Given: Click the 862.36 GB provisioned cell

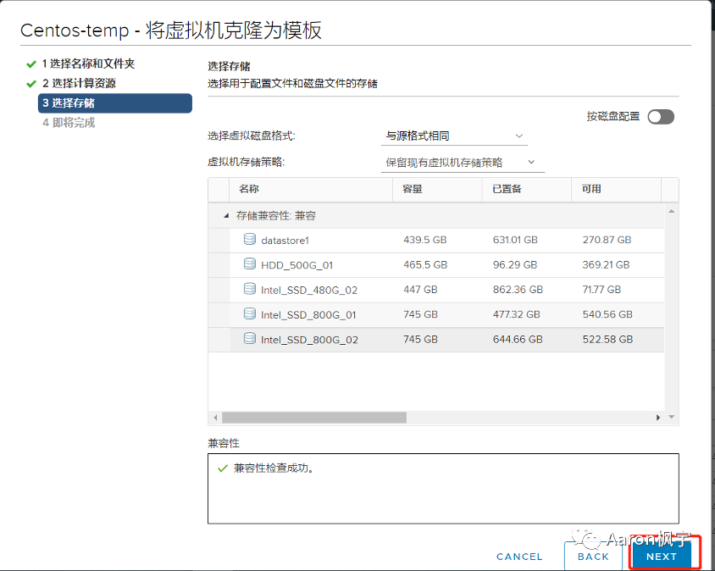Looking at the screenshot, I should (518, 290).
